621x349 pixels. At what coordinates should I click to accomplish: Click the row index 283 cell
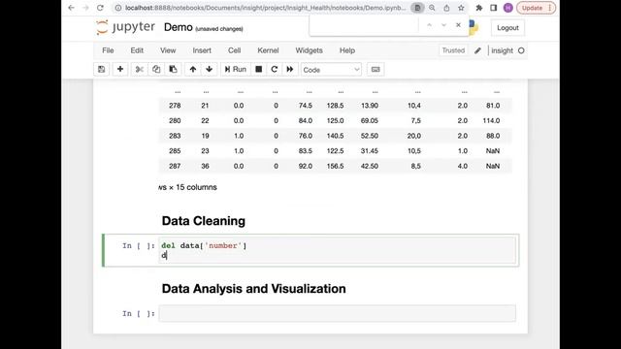[175, 136]
